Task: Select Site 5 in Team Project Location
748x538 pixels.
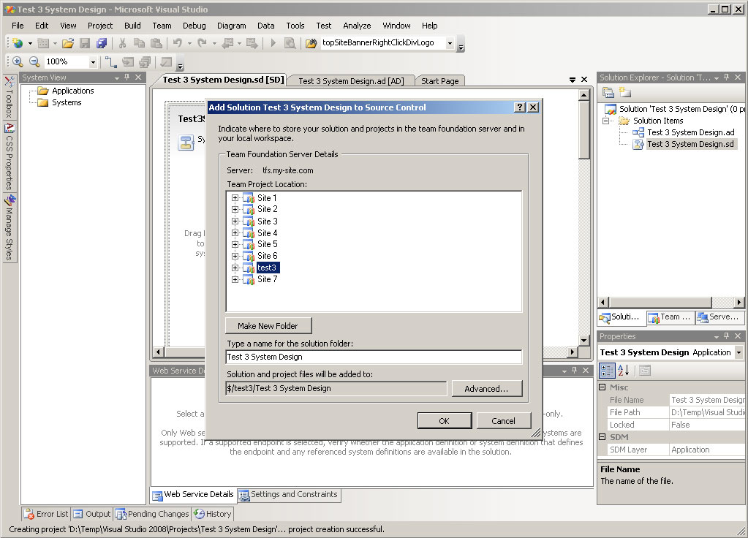Action: tap(267, 244)
